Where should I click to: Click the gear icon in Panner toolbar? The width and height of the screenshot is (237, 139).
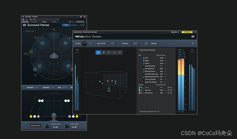pyautogui.click(x=70, y=22)
